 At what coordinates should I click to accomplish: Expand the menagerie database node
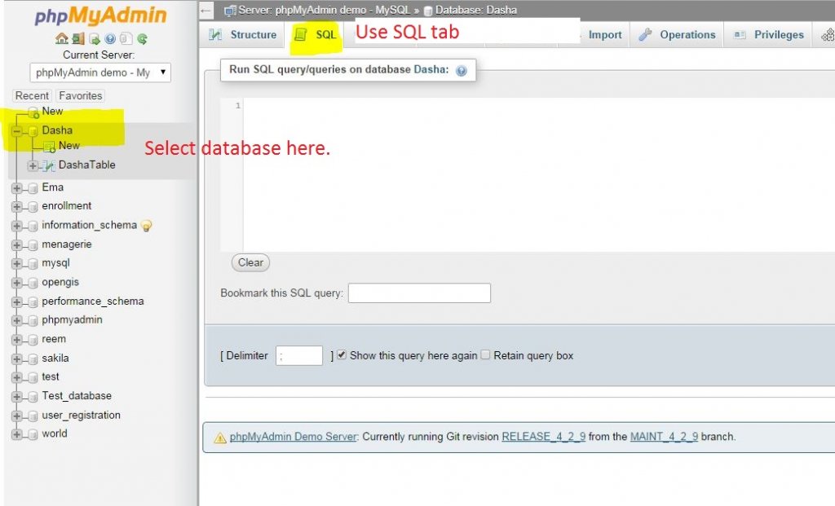17,244
